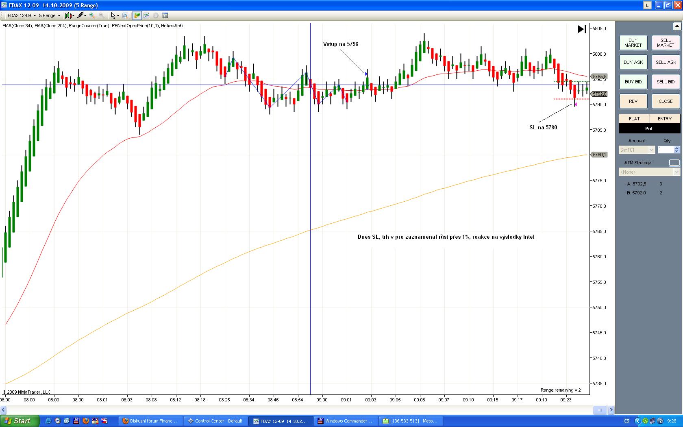Screen dimensions: 683x427
Task: Click the CS language indicator in tray
Action: pos(626,421)
